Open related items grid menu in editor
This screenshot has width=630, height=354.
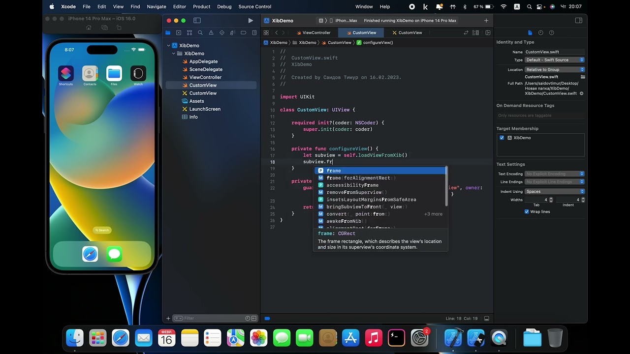[x=266, y=32]
